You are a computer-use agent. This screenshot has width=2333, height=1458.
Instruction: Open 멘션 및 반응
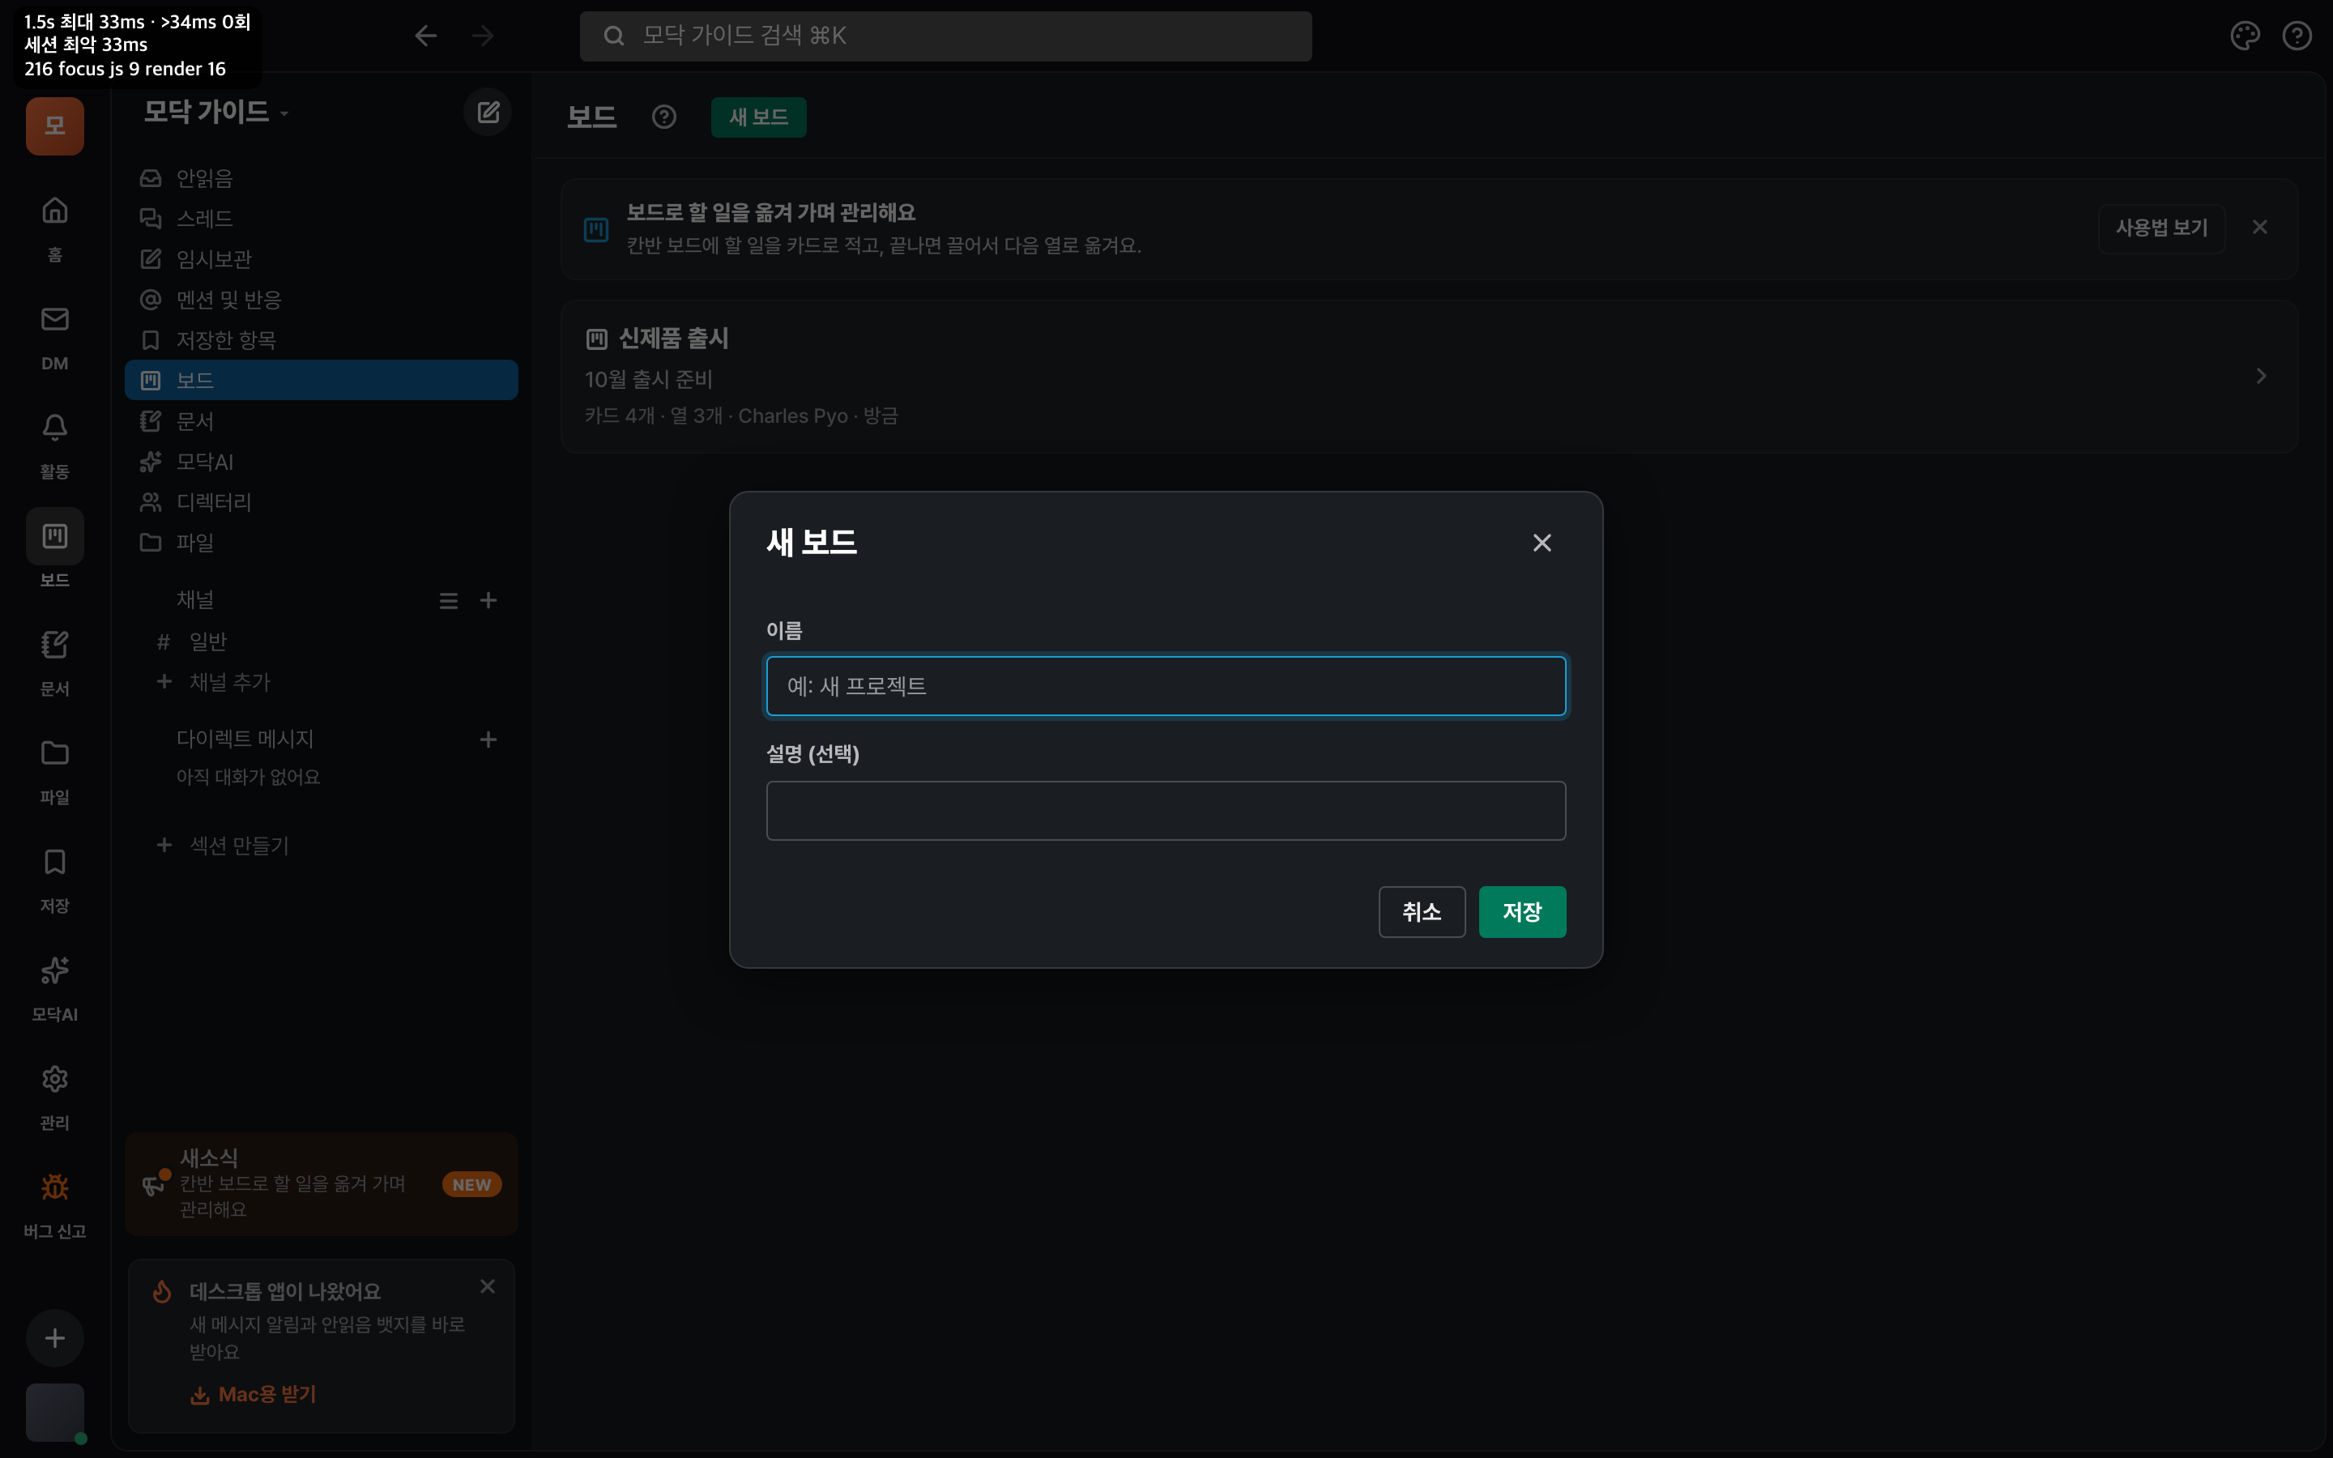click(x=321, y=300)
